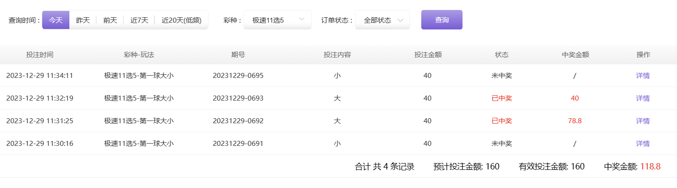Click the 状态 column header
This screenshot has height=188, width=677.
(502, 55)
